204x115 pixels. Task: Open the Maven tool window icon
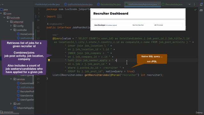click(x=201, y=10)
